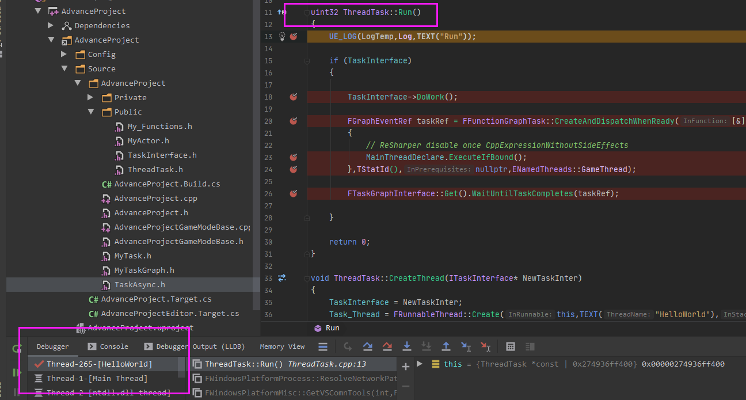Expand the Dependencies node
Viewport: 746px width, 400px height.
[x=51, y=25]
